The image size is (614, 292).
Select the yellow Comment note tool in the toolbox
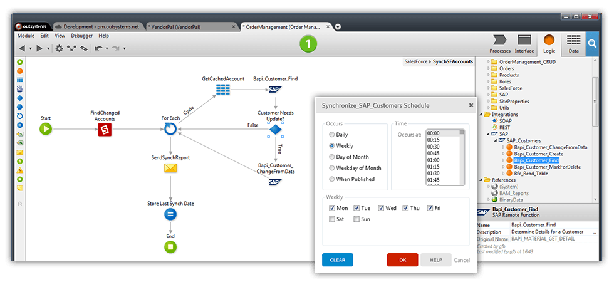click(19, 188)
